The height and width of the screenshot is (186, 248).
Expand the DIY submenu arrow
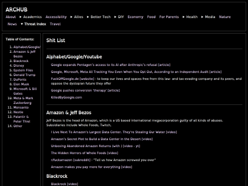click(x=115, y=17)
